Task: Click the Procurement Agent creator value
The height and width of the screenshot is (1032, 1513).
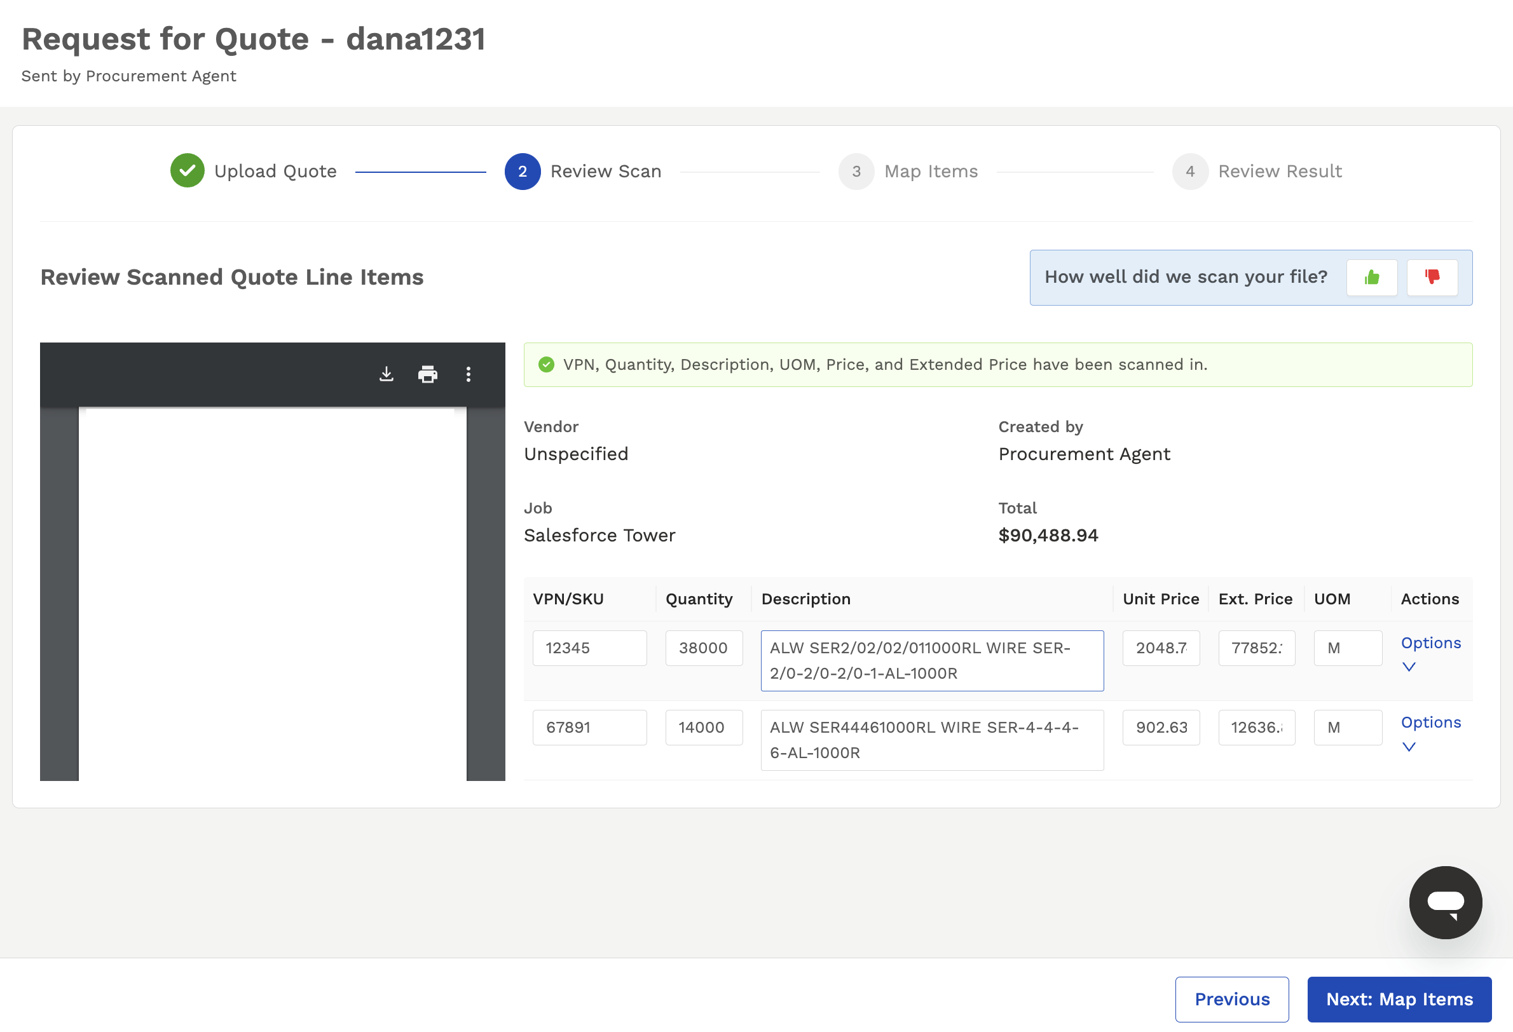Action: pyautogui.click(x=1083, y=454)
